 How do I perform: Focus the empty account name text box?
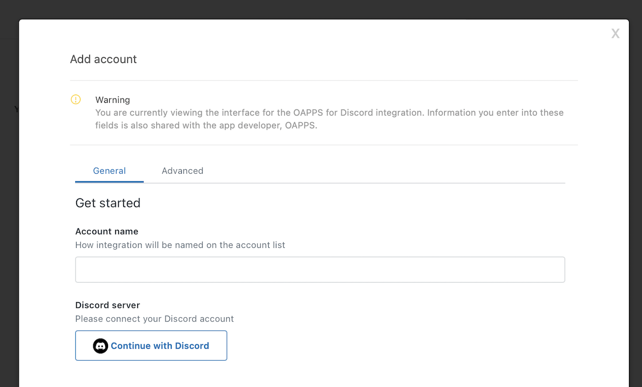tap(320, 270)
